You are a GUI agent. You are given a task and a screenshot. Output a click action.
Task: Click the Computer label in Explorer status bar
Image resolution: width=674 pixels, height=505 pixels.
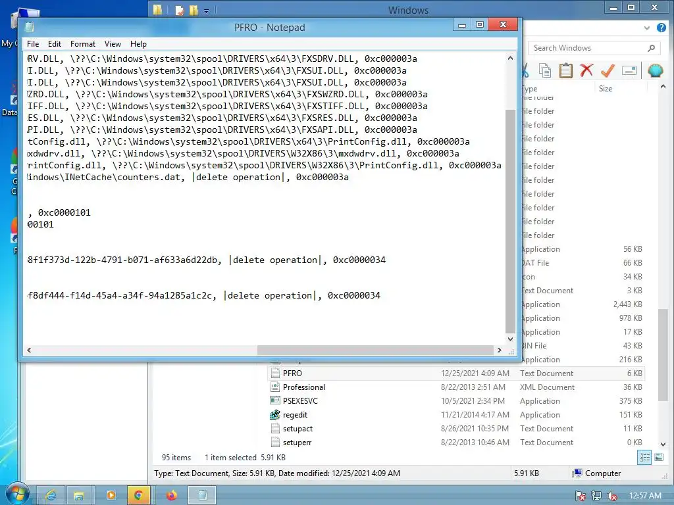coord(603,473)
